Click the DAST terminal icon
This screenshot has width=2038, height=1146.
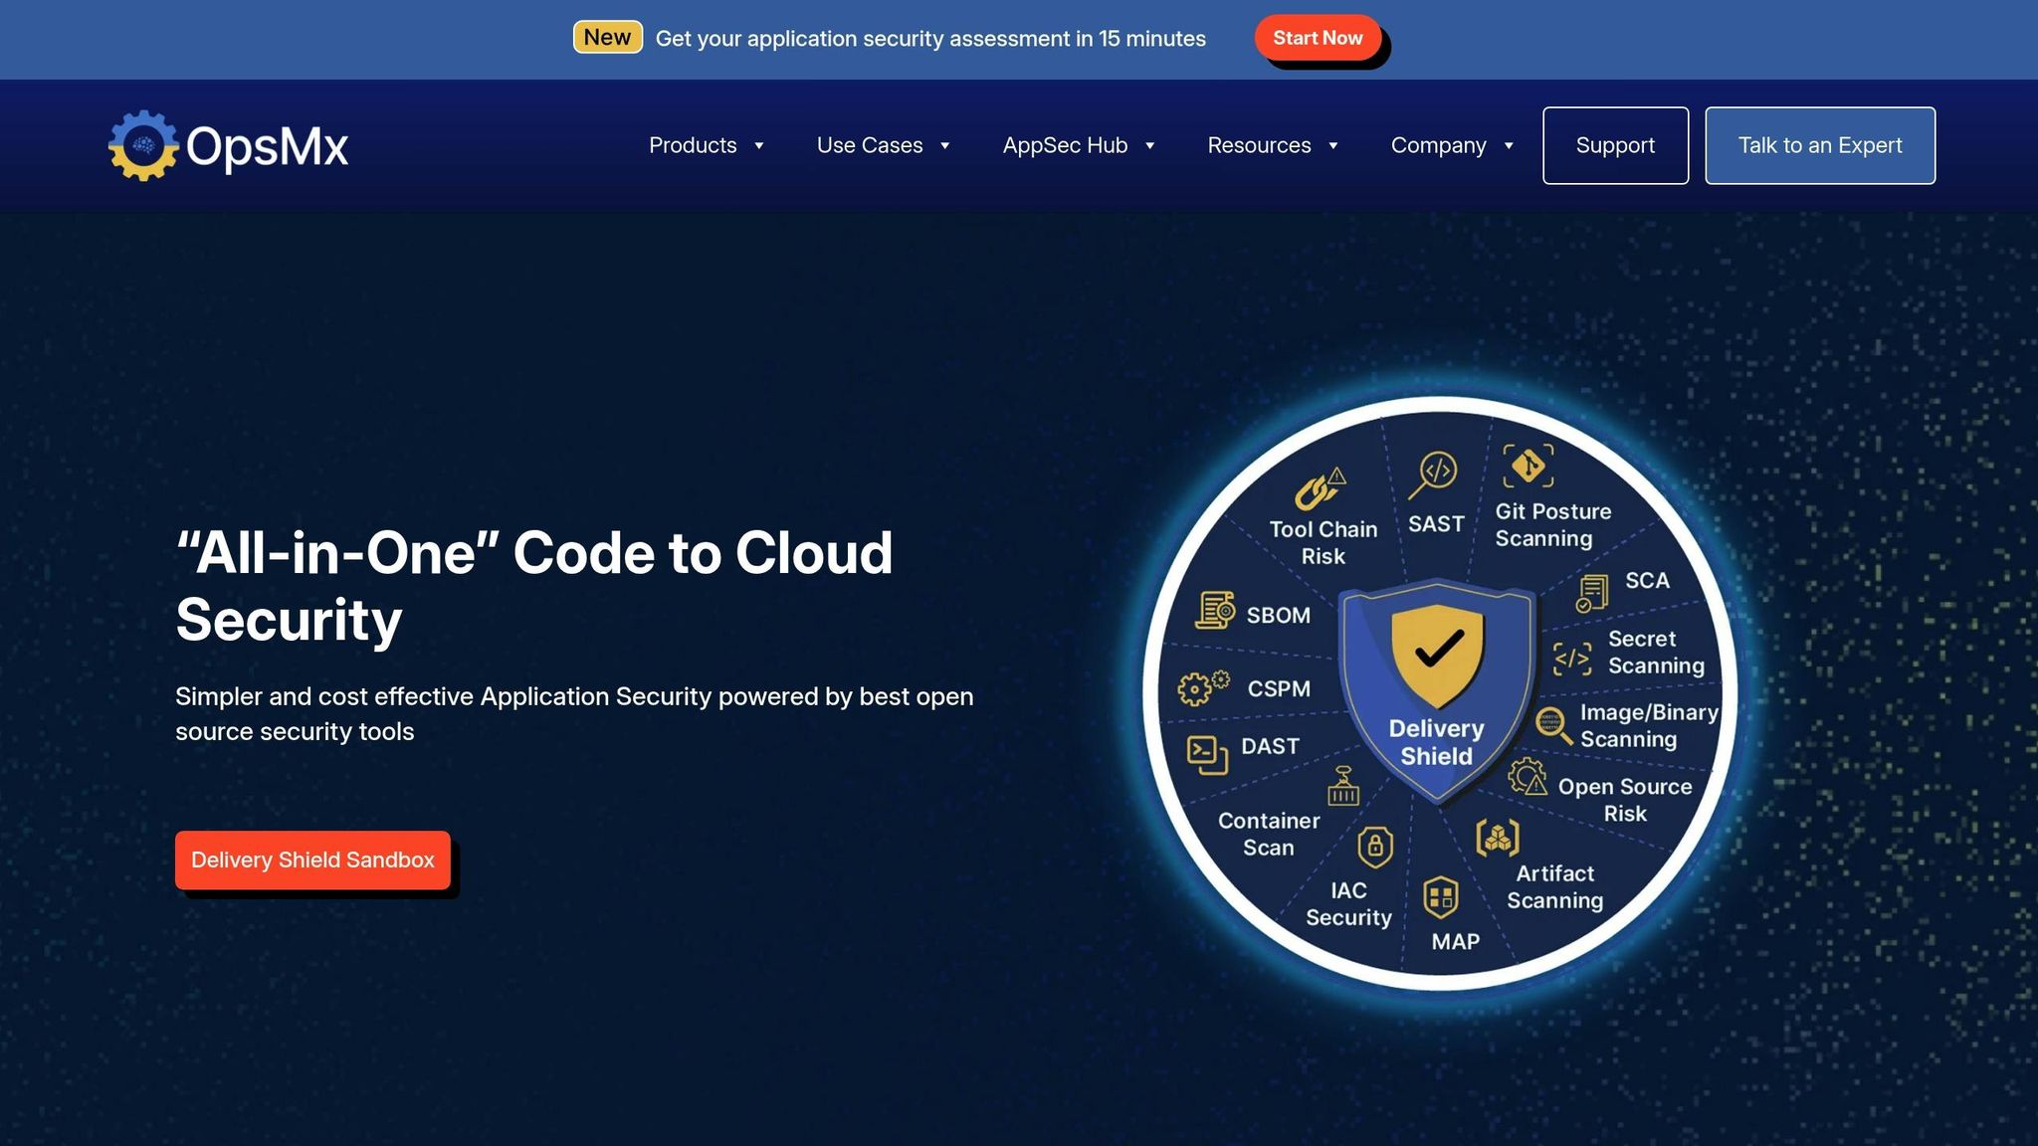click(1207, 754)
